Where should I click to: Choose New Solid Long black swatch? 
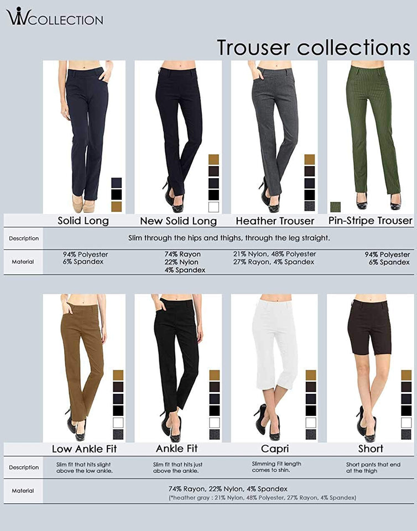point(213,195)
